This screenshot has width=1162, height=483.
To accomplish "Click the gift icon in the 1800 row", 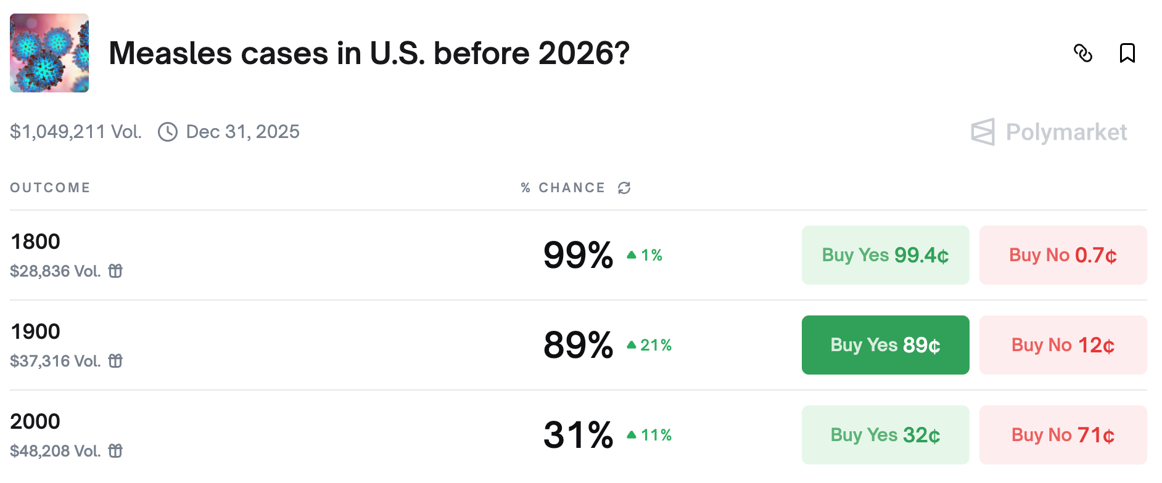I will coord(115,271).
